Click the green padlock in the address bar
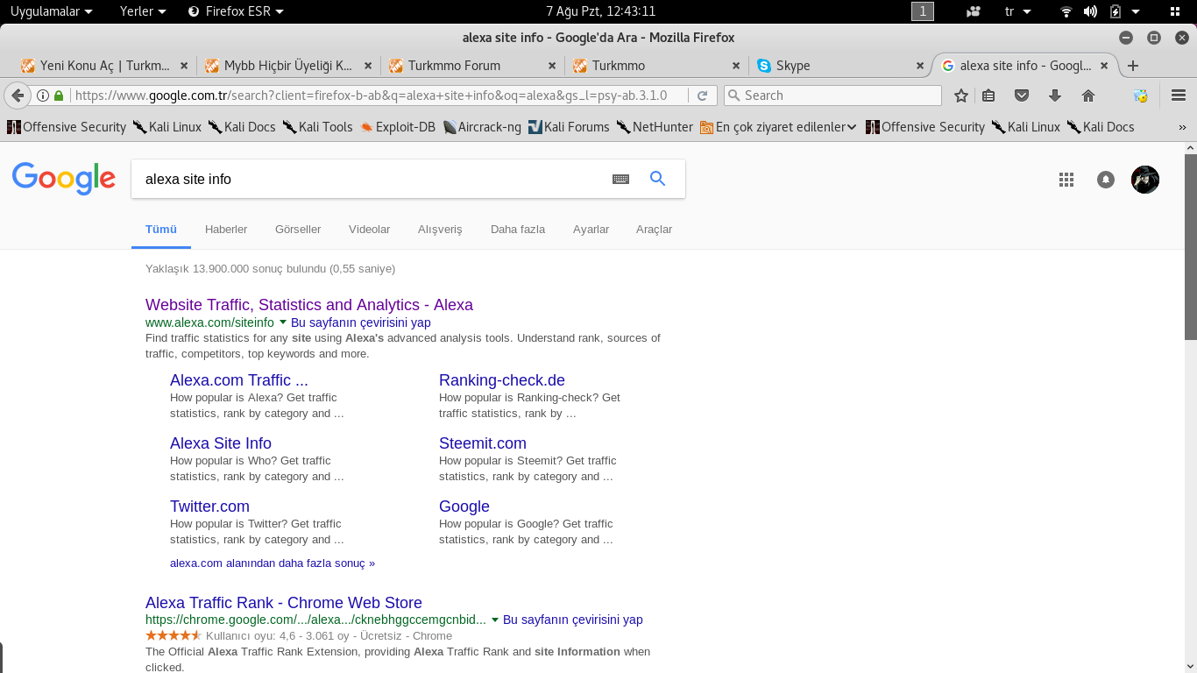 click(x=59, y=96)
